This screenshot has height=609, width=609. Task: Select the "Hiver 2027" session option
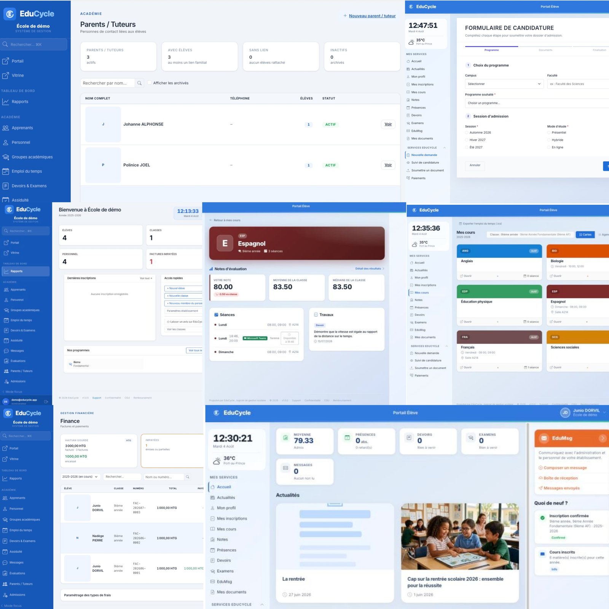click(x=467, y=140)
